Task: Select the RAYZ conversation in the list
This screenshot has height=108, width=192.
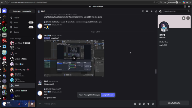Action: pos(22,85)
